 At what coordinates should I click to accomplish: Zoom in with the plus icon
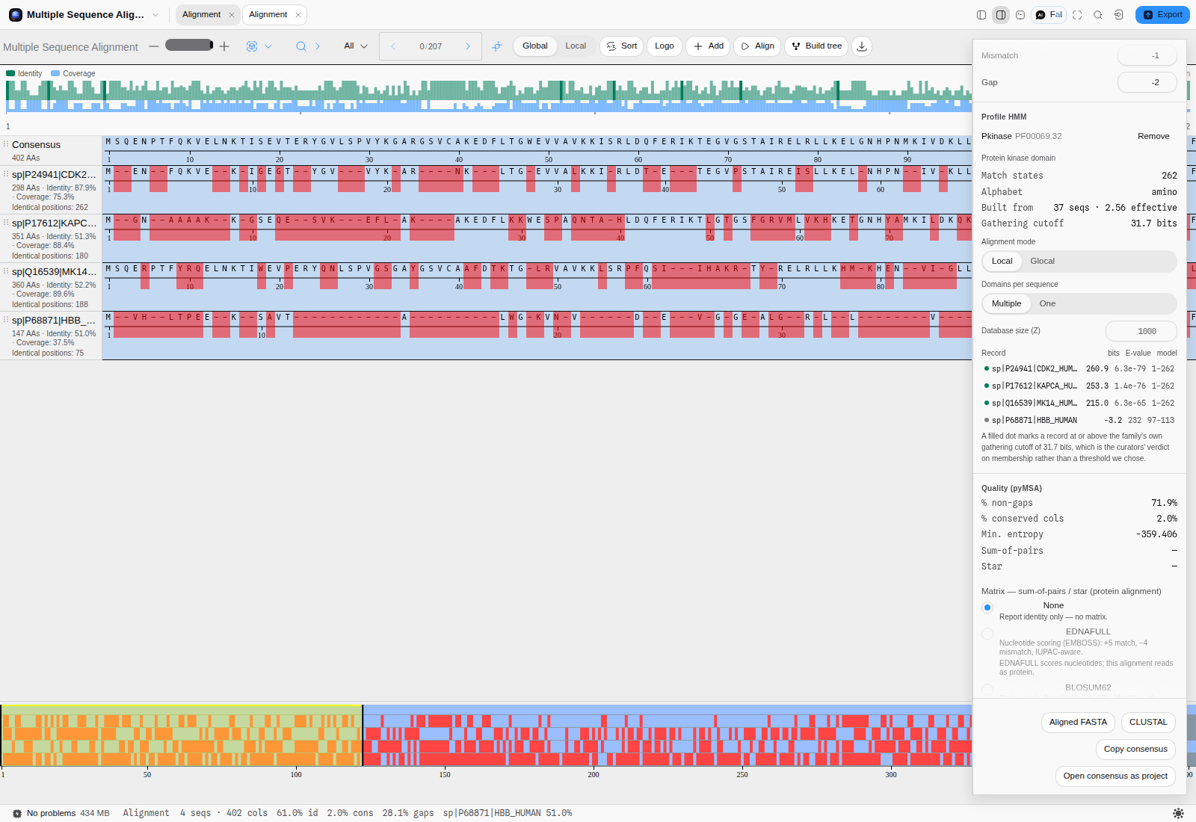click(224, 46)
